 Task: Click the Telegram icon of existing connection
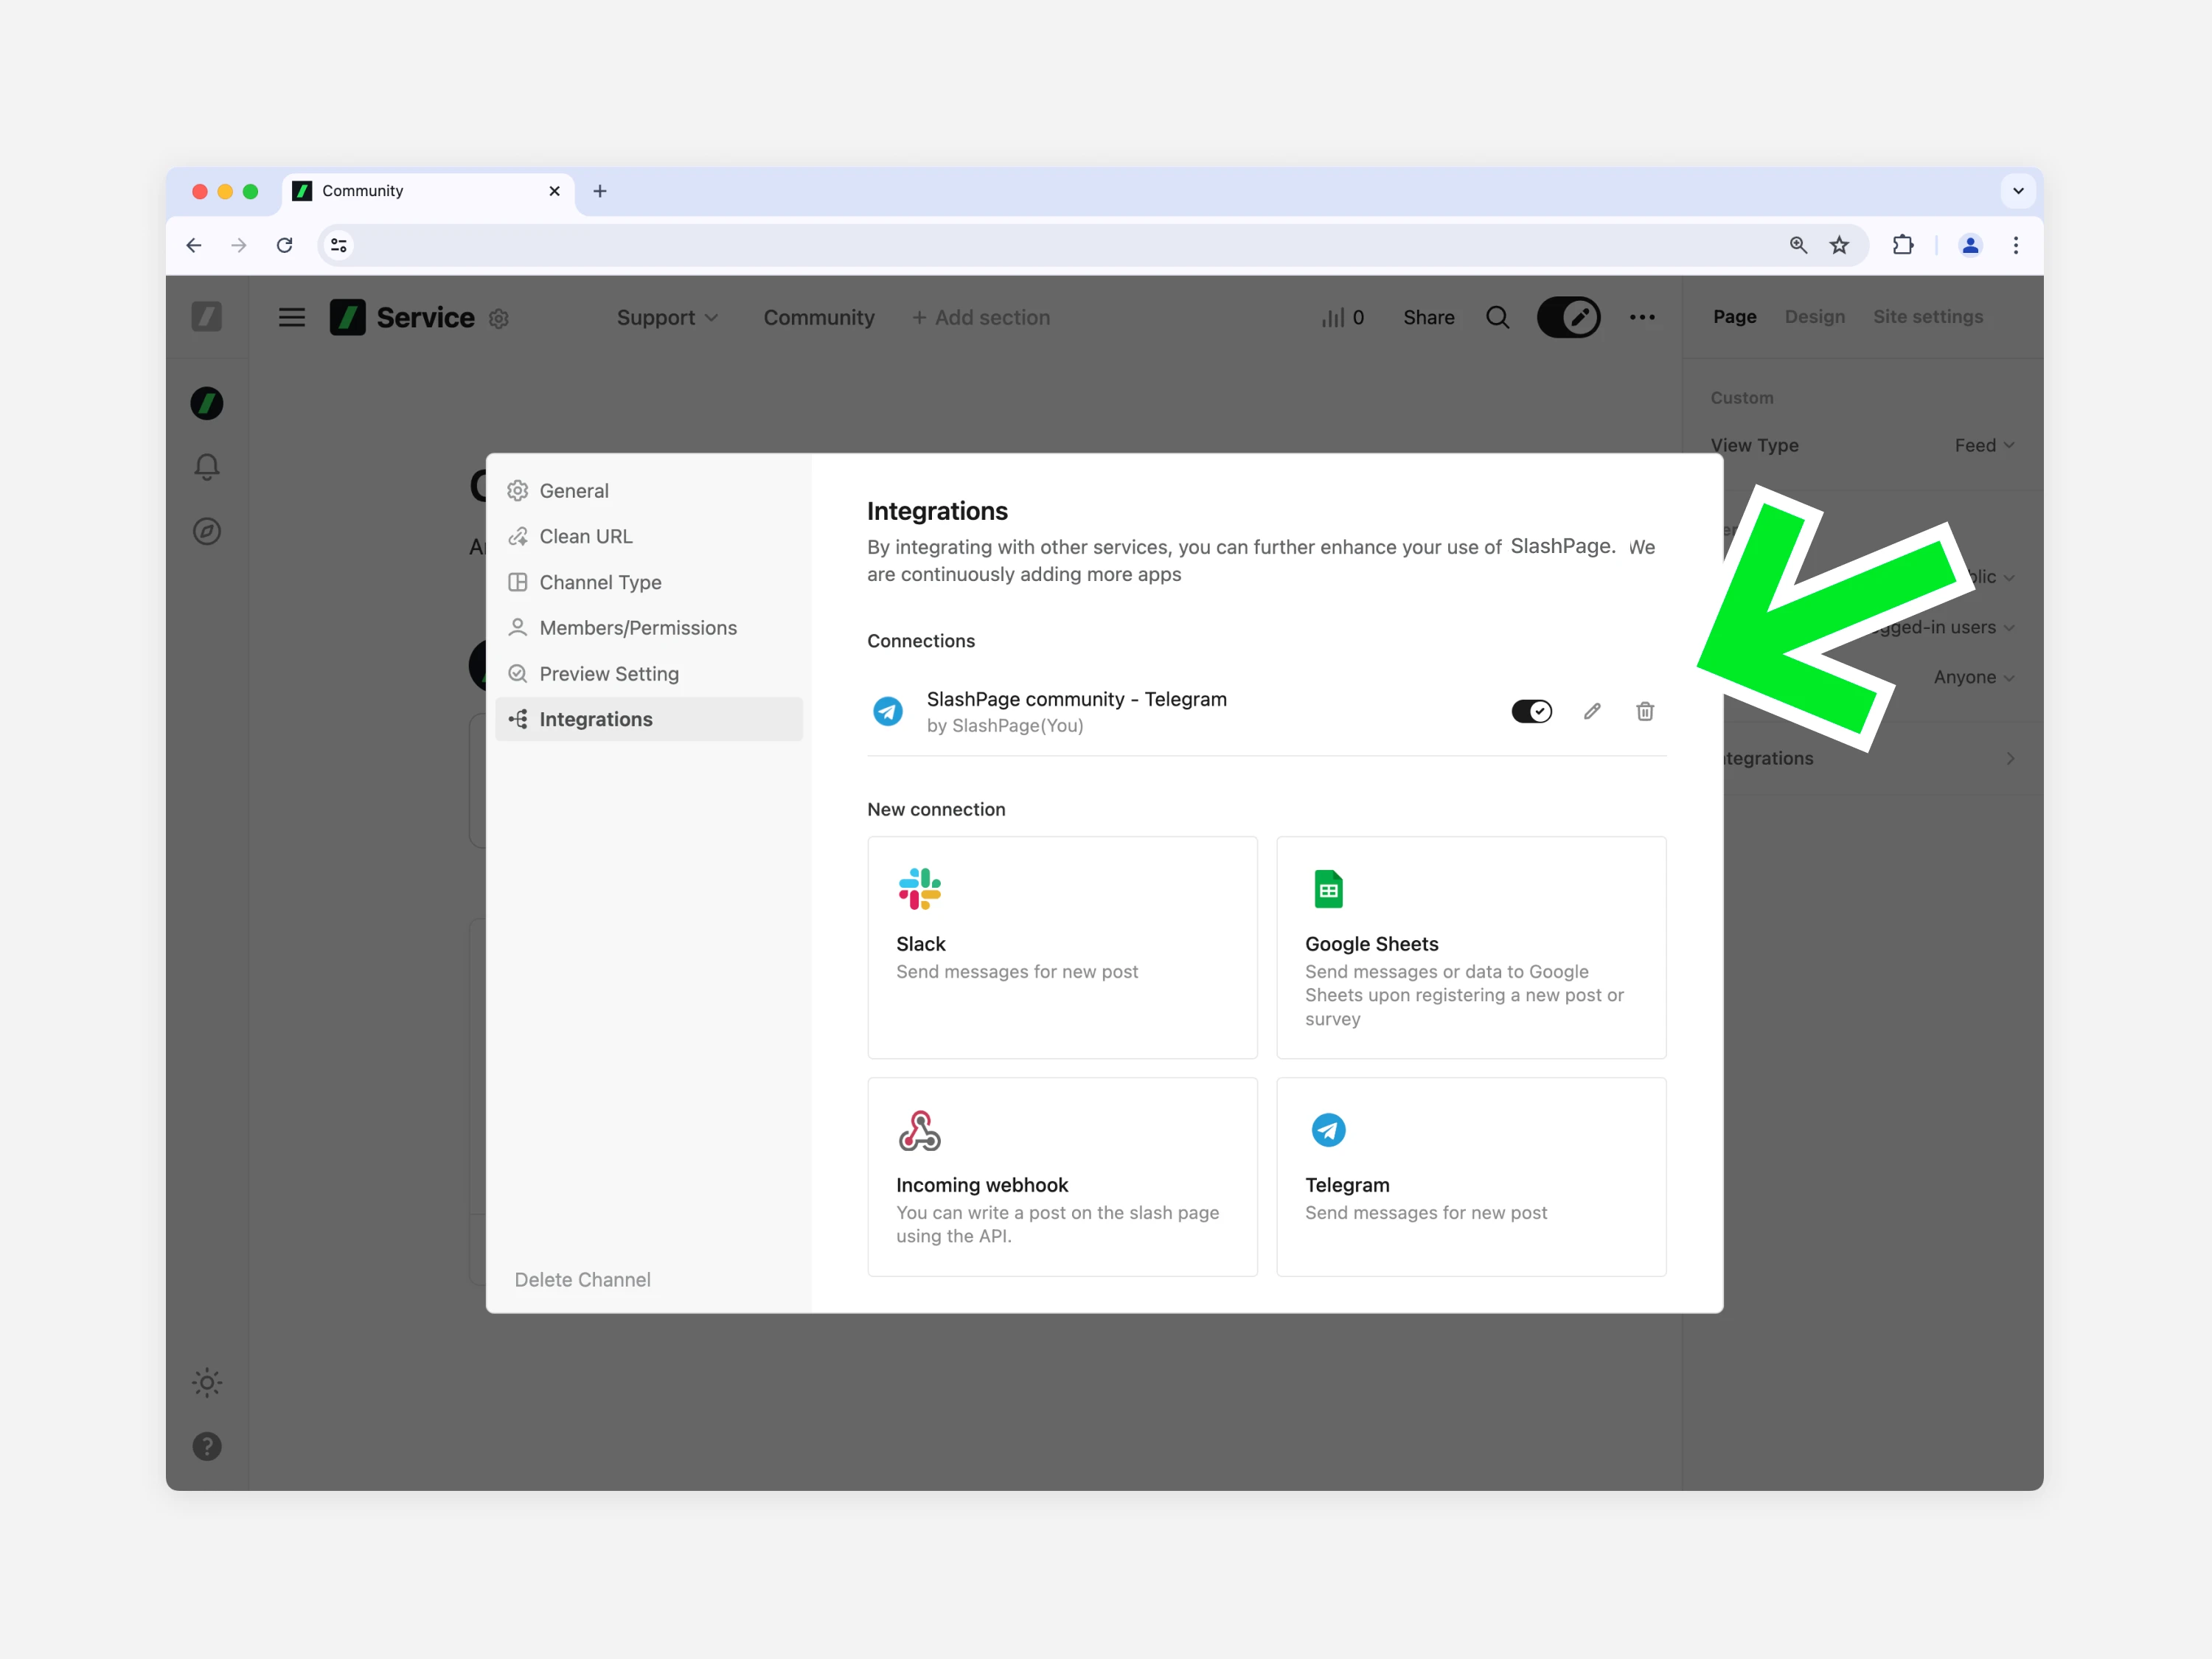[888, 711]
